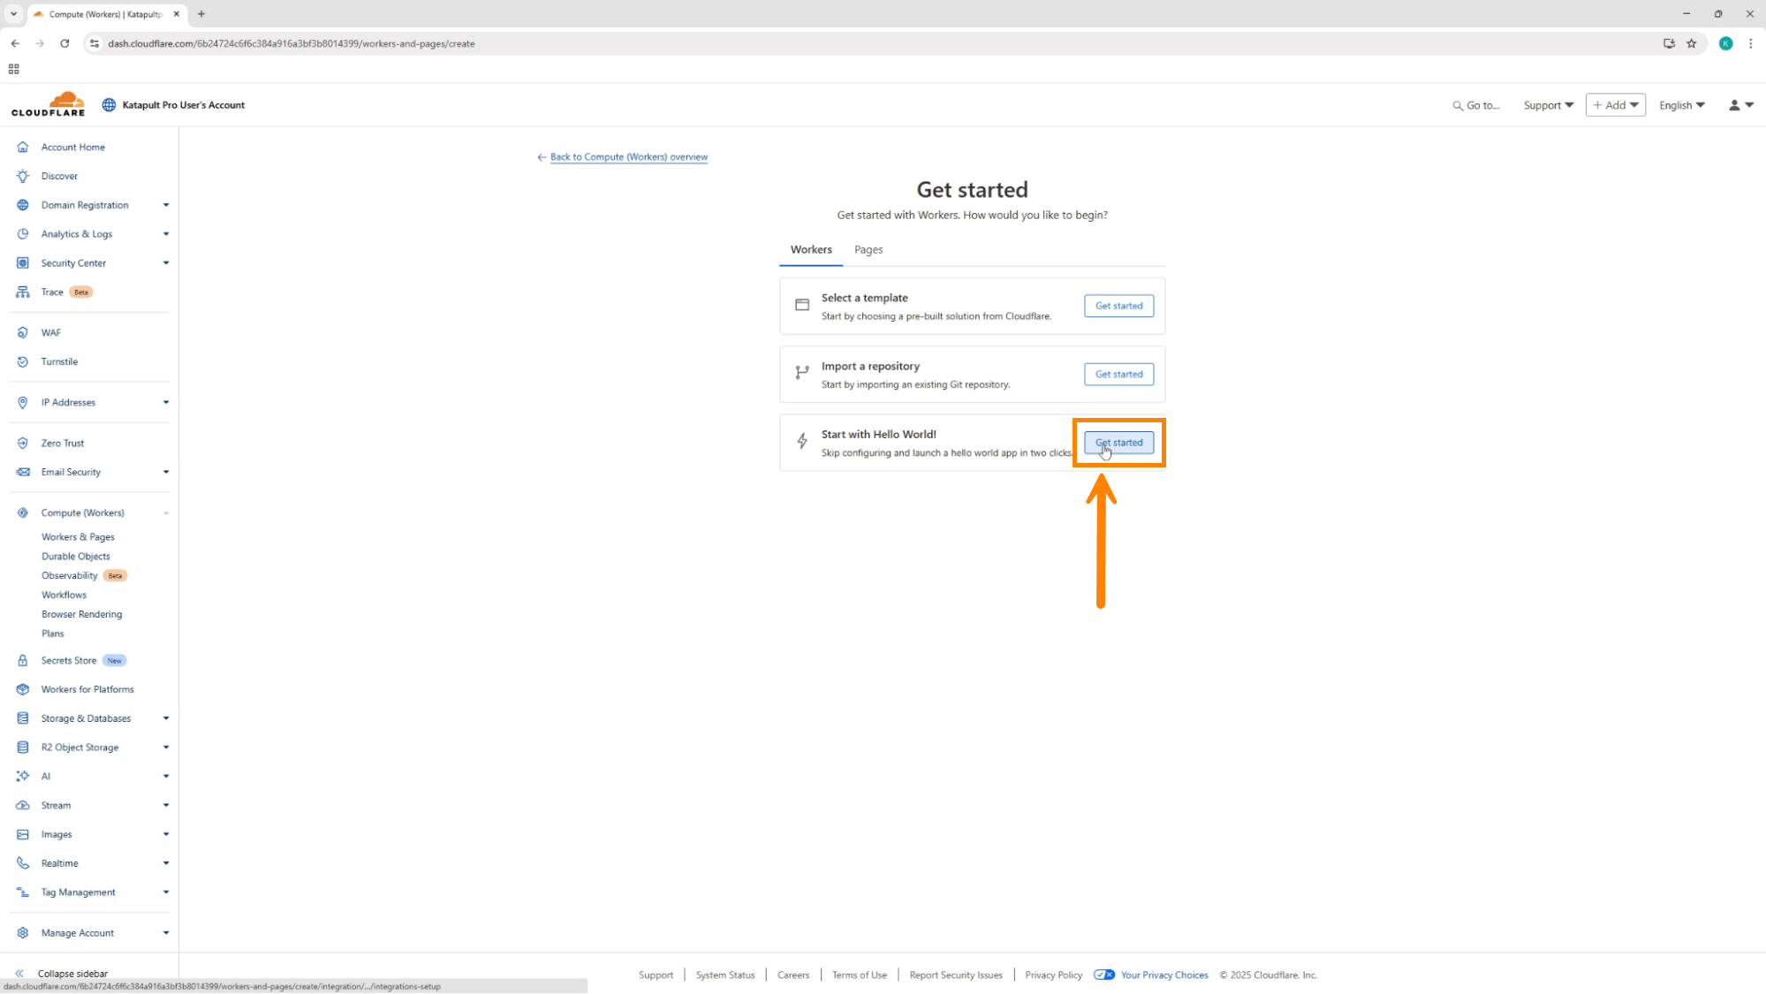The width and height of the screenshot is (1766, 994).
Task: Click the Collapse sidebar chevrons
Action: point(19,974)
